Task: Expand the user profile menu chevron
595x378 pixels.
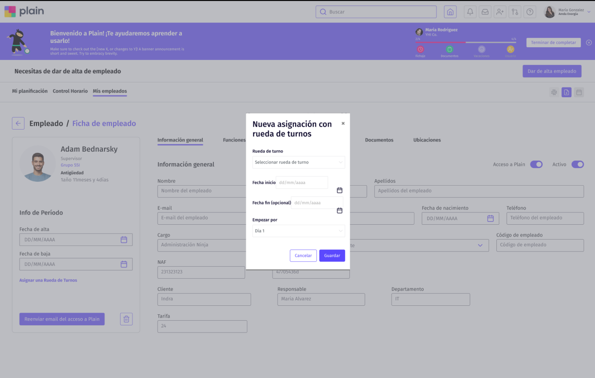Action: 589,12
